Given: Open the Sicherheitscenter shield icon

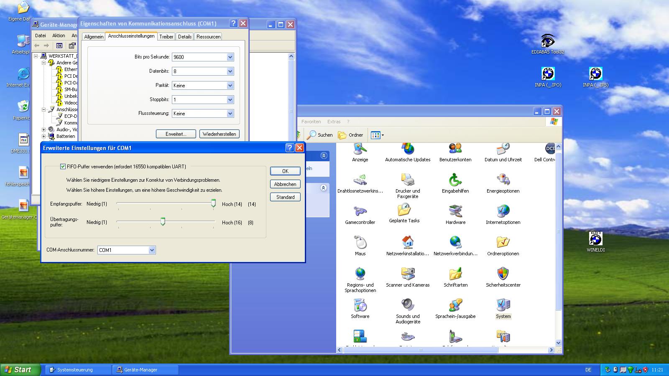Looking at the screenshot, I should pos(503,274).
